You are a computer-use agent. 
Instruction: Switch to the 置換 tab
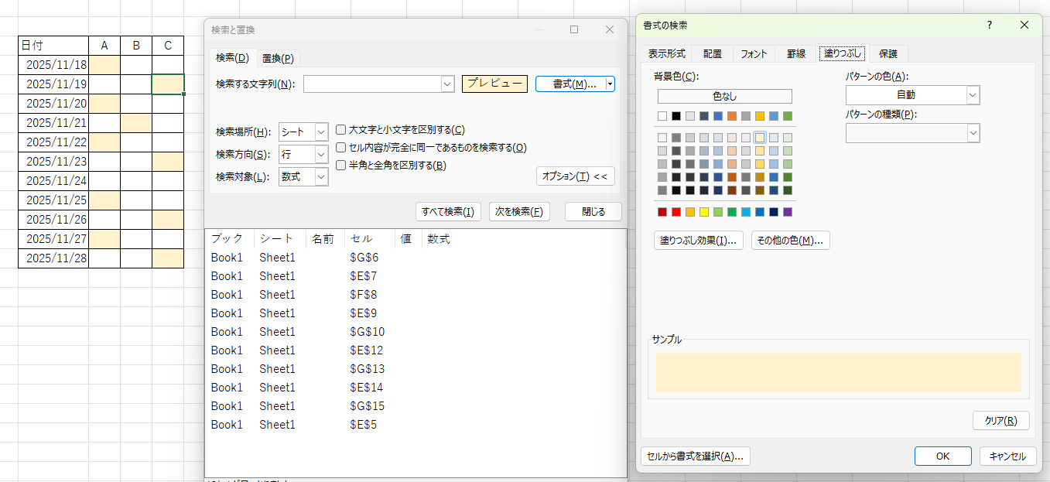pyautogui.click(x=277, y=58)
